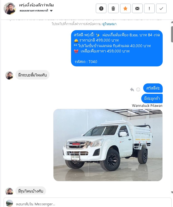Open the ดูโฆษณา link
This screenshot has height=207, width=173.
tap(109, 24)
